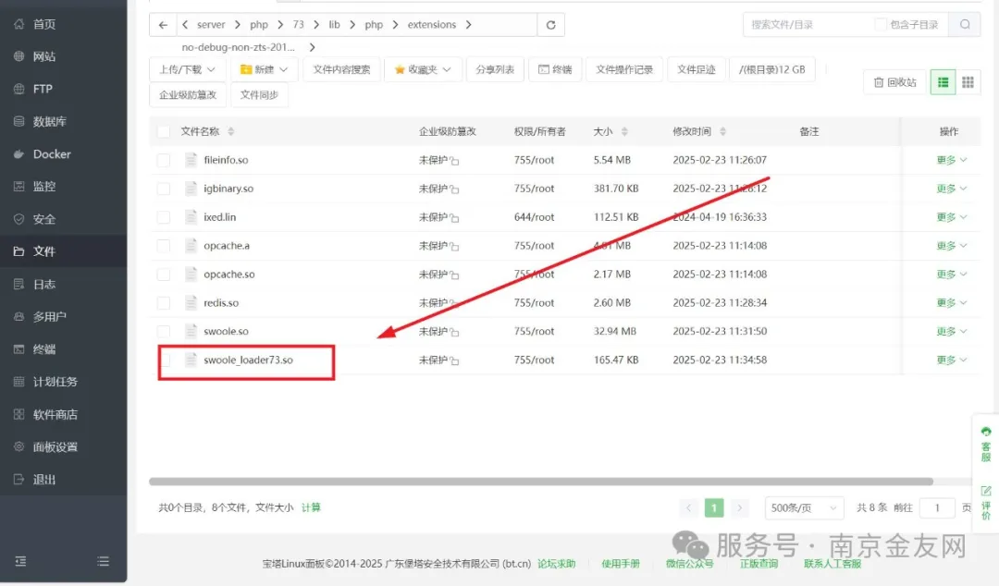This screenshot has height=586, width=999.
Task: Go to previous page arrow
Action: point(688,507)
